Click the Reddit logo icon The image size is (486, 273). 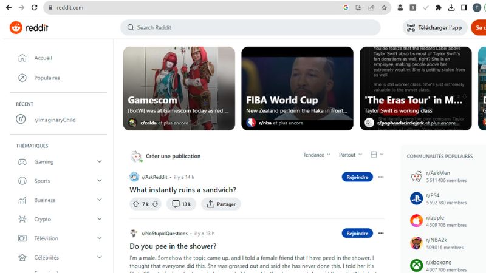[x=16, y=27]
